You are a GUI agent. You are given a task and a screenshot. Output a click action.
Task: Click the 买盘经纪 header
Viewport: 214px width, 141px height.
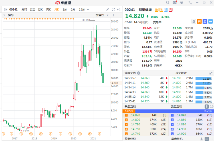[130, 139]
